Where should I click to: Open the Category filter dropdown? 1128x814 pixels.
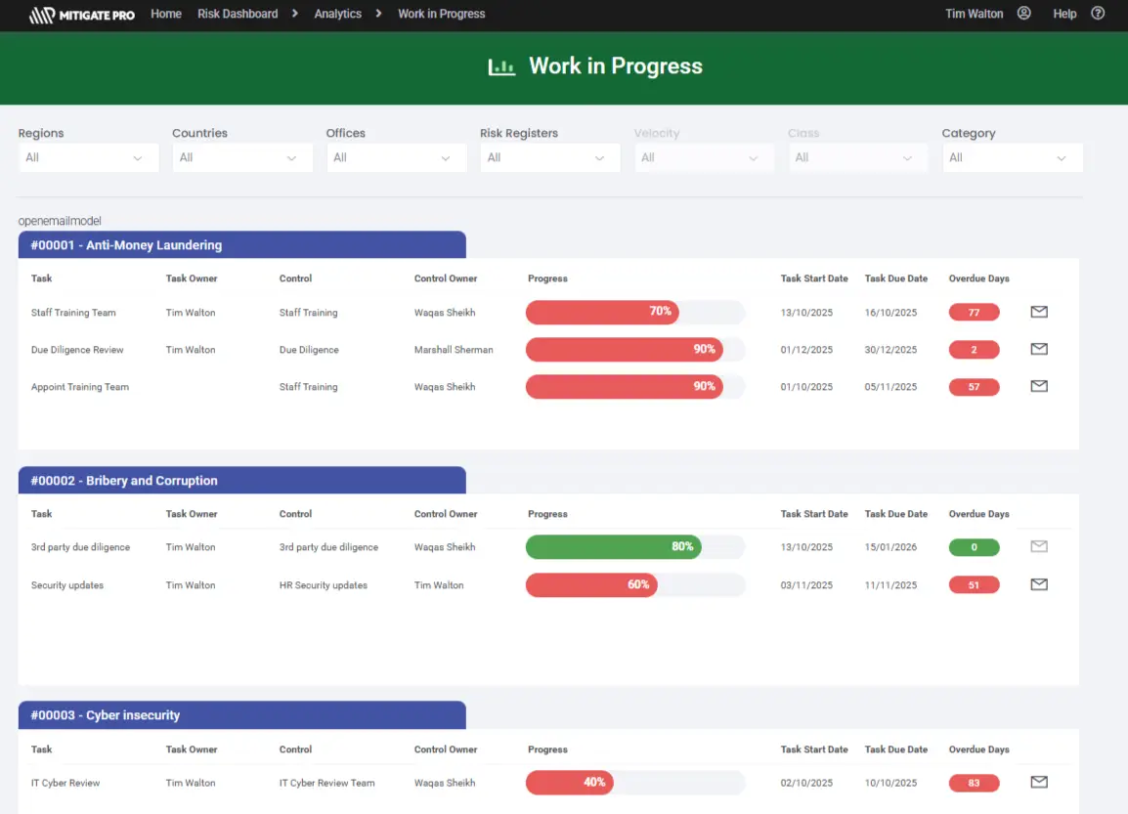tap(1012, 157)
